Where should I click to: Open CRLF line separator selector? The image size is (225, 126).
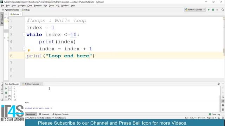pyautogui.click(x=193, y=118)
